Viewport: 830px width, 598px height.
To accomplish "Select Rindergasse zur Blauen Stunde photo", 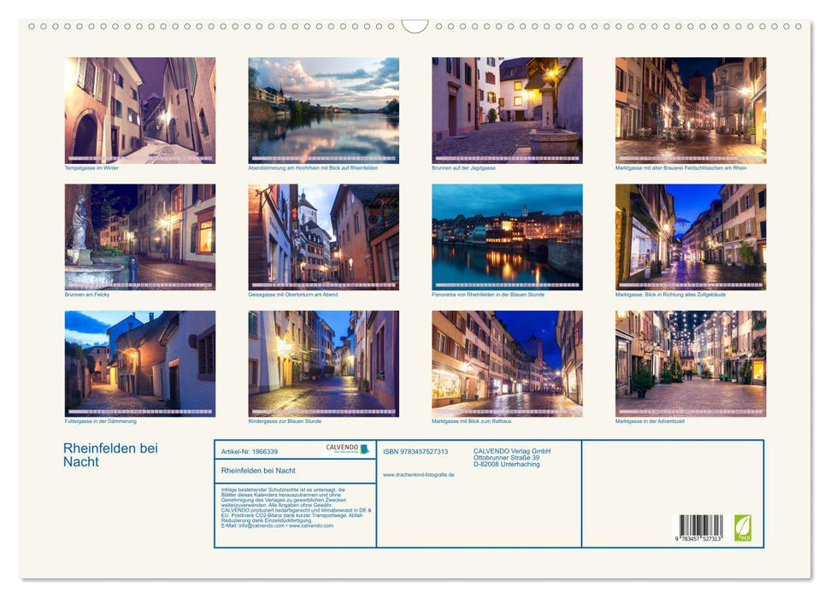I will 323,363.
